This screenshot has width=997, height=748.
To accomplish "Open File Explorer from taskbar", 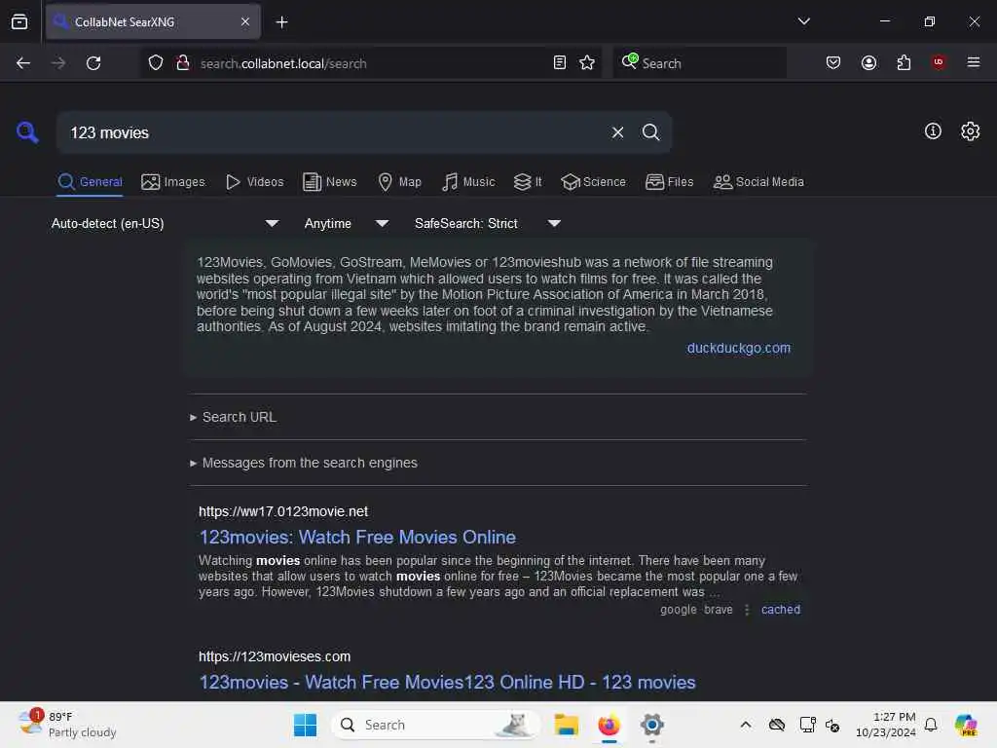I will [x=566, y=725].
